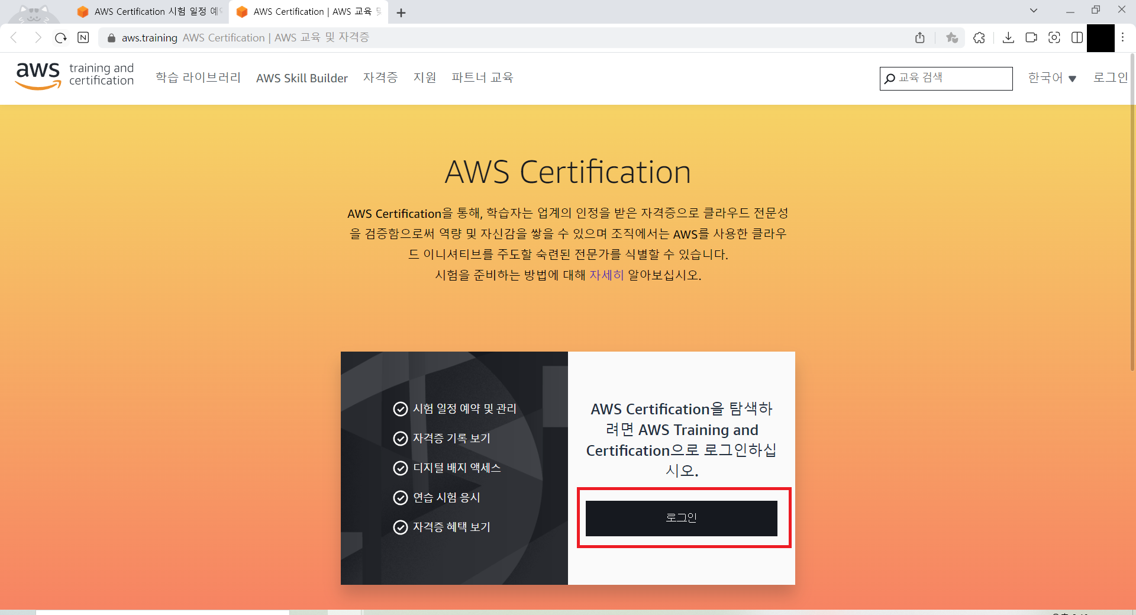The width and height of the screenshot is (1136, 615).
Task: Open the 학습 라이브러리 menu
Action: coord(198,78)
